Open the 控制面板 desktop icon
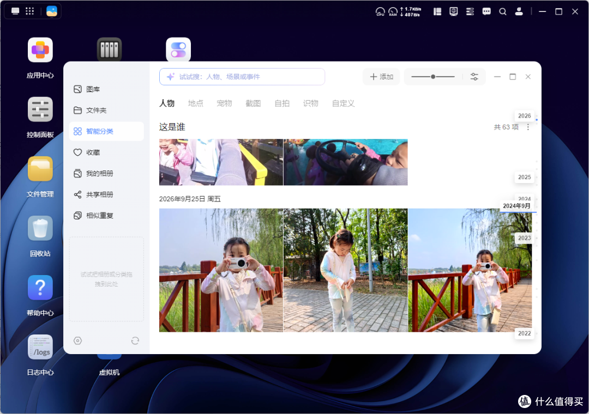589x414 pixels. (x=40, y=109)
